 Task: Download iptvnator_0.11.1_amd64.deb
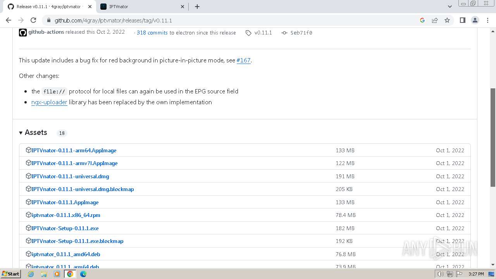click(66, 254)
